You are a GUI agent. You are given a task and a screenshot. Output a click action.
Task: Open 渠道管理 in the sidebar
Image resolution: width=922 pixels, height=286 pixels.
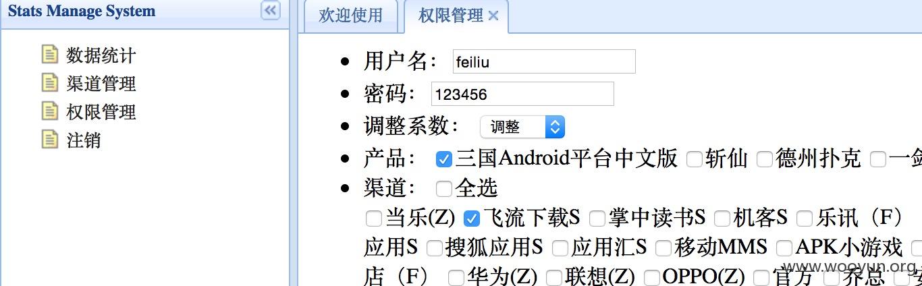101,83
